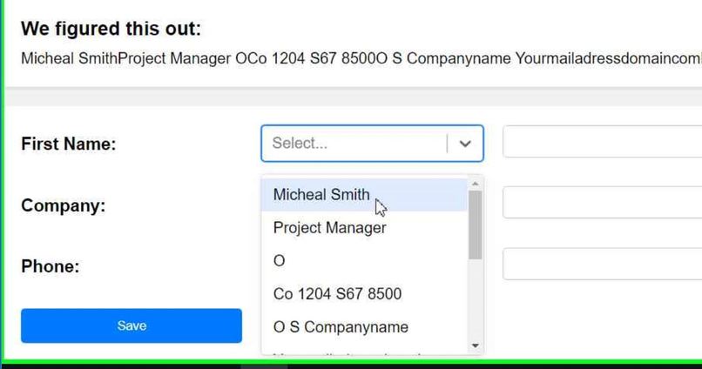Select the single 'O' option in list

[x=364, y=261]
